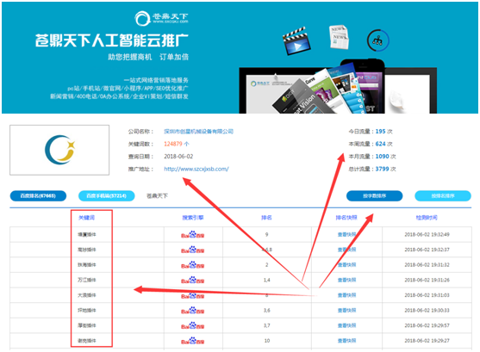
Task: Click the keyword 谢岗插件
Action: coord(87,341)
